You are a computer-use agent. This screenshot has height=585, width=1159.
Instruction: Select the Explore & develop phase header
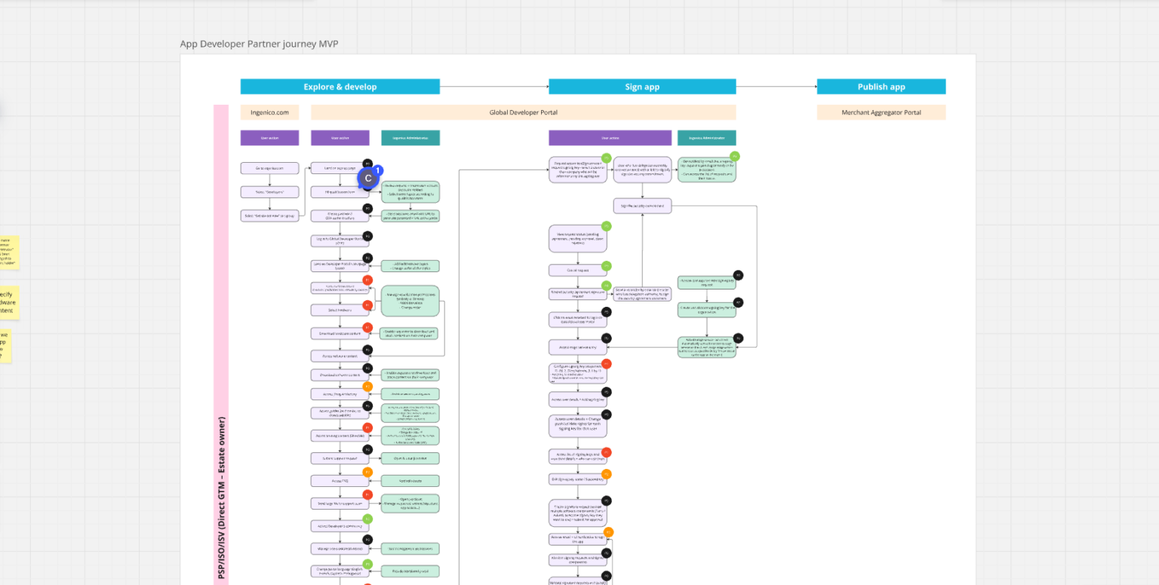point(340,86)
